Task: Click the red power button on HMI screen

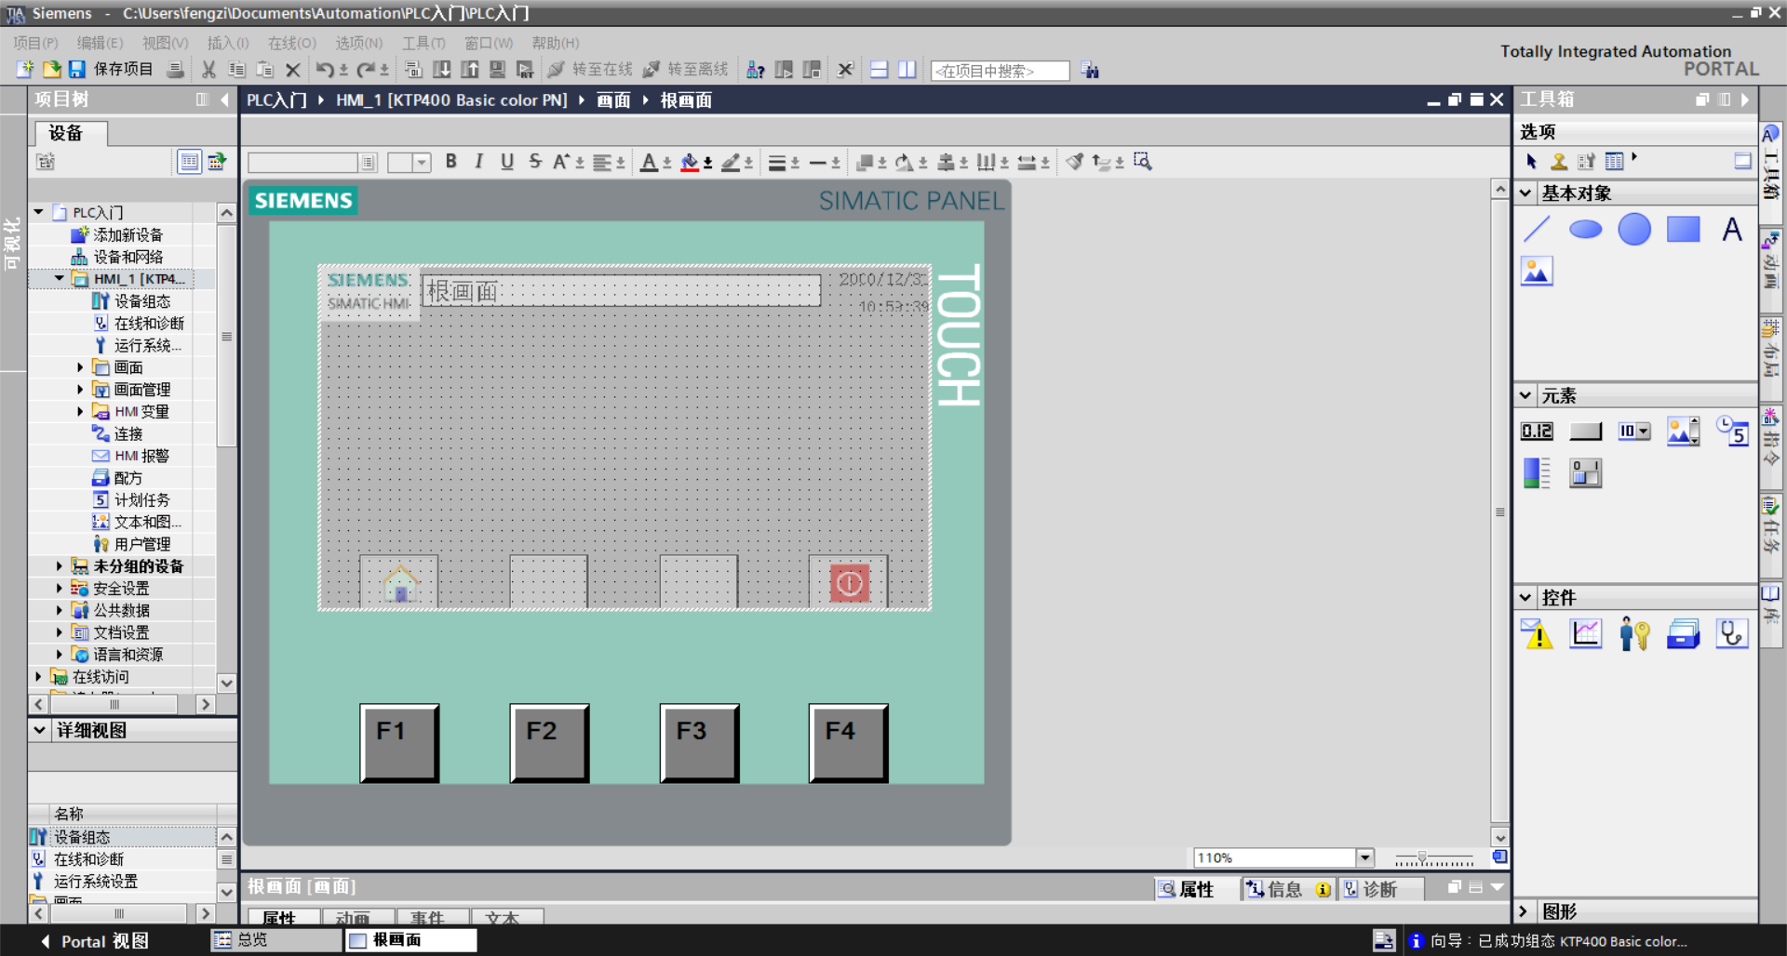Action: point(849,583)
